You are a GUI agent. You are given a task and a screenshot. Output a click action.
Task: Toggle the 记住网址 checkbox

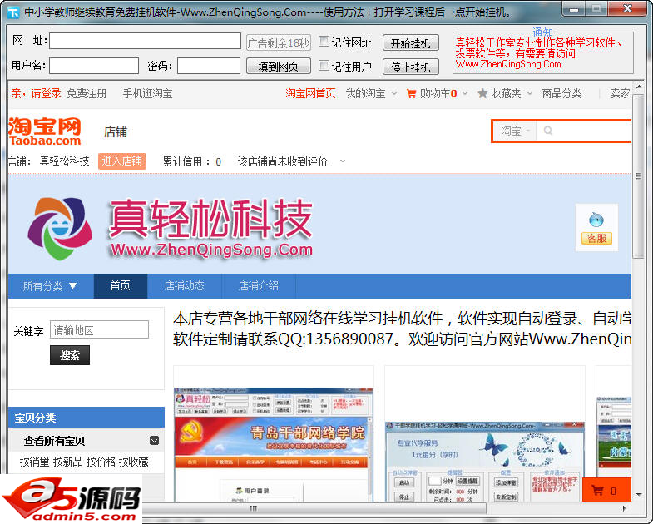(324, 42)
